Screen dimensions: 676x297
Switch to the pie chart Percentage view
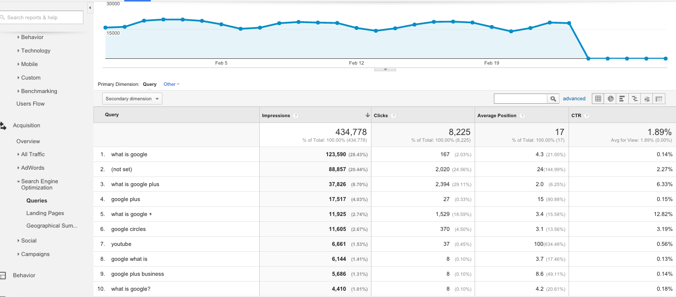(610, 99)
